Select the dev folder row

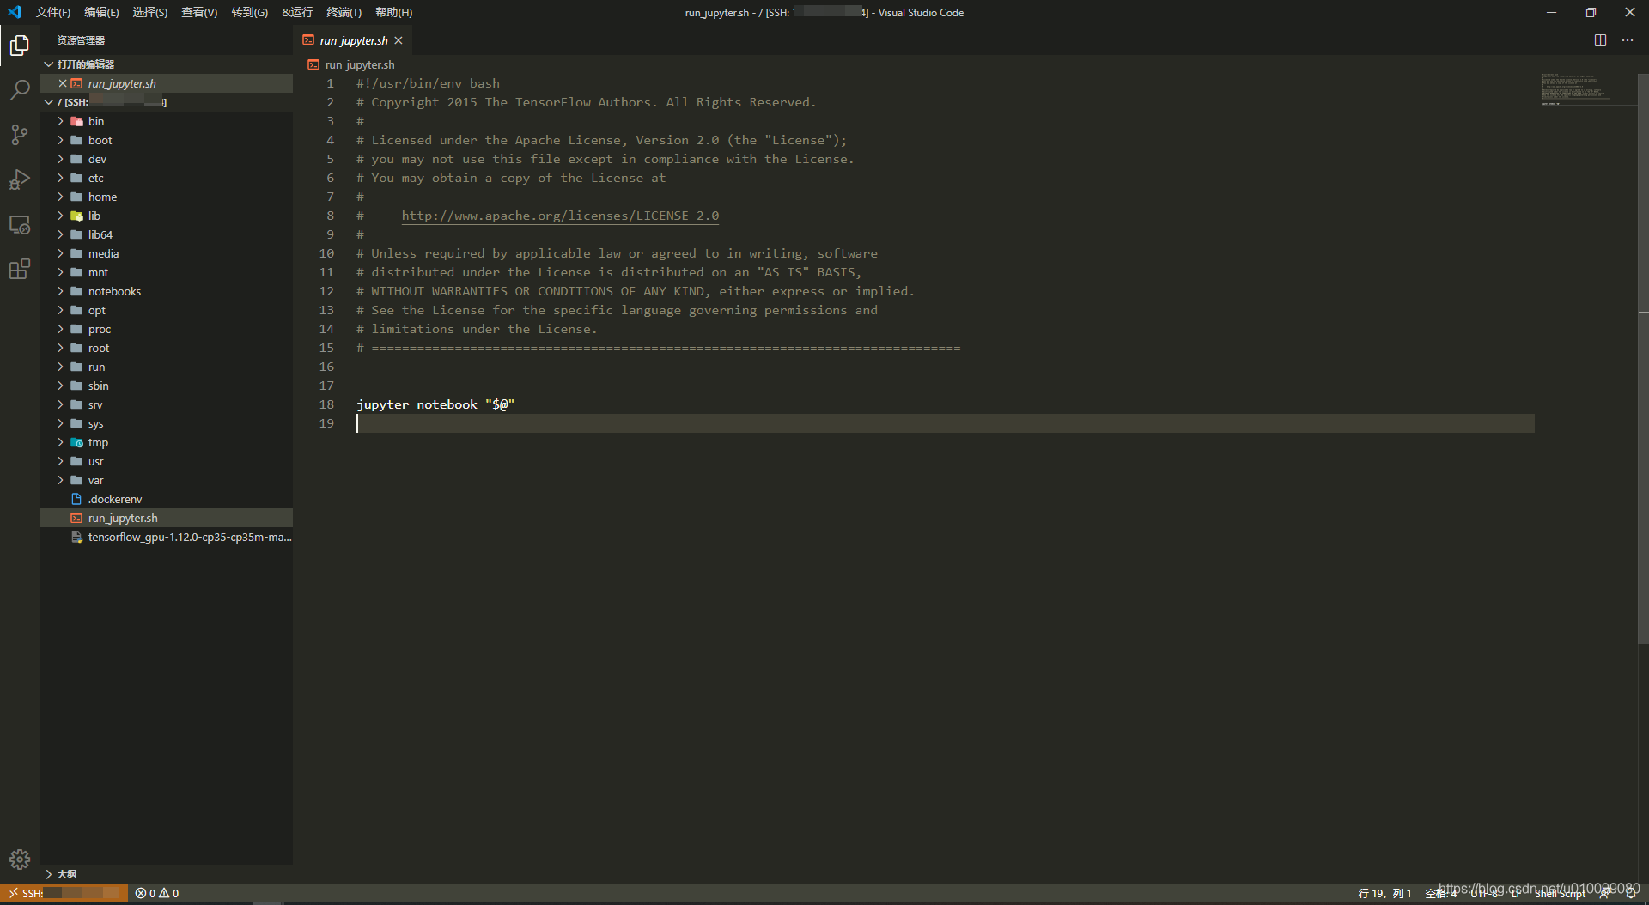(167, 159)
